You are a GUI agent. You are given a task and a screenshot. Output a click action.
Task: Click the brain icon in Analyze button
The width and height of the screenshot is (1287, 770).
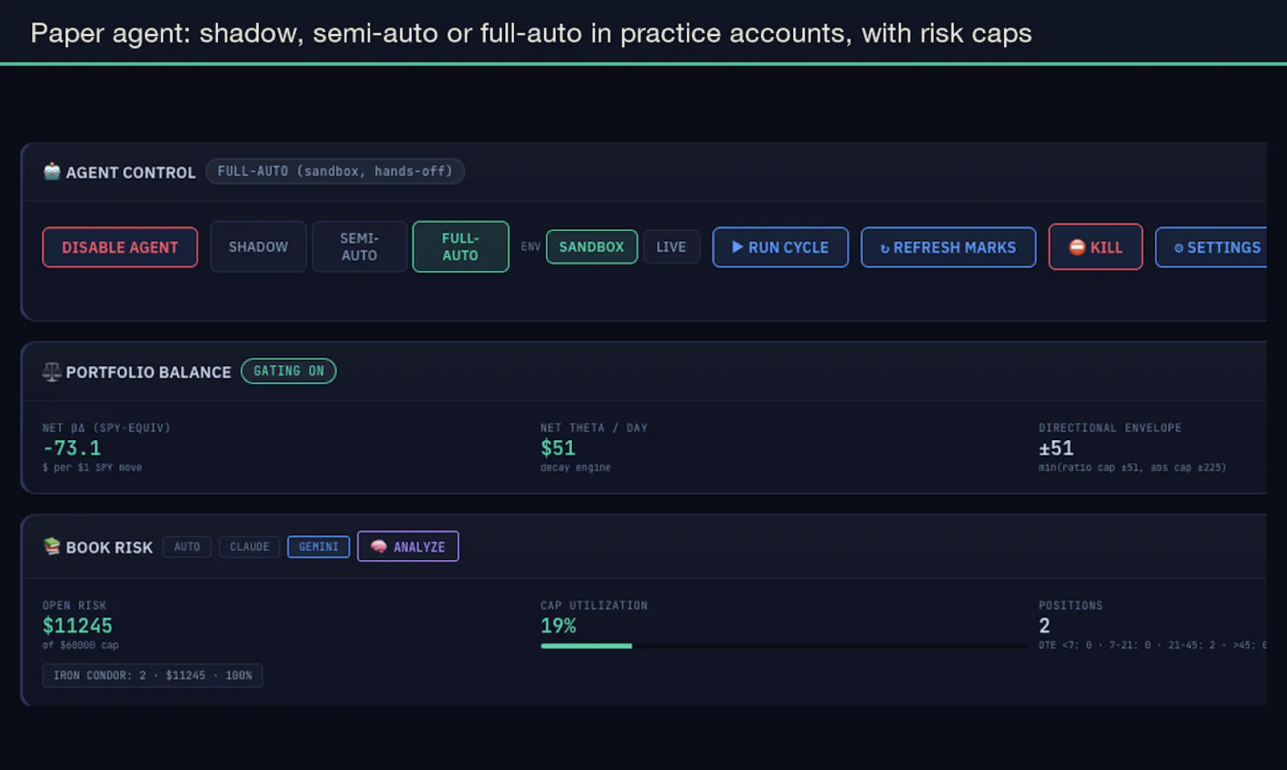click(x=379, y=546)
